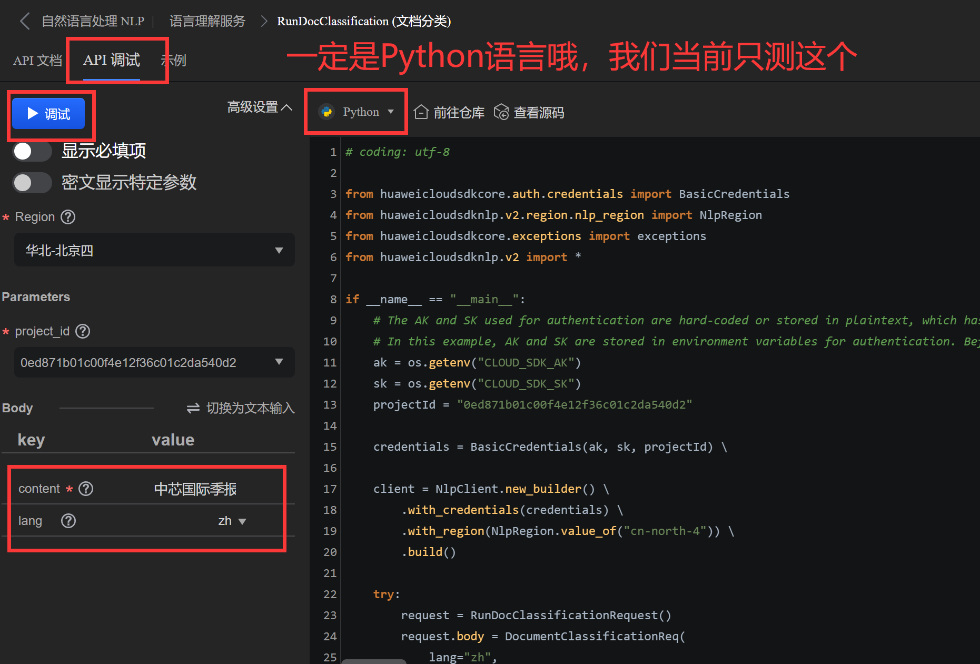Open the lang dropdown showing zh
Viewport: 980px width, 664px height.
pyautogui.click(x=232, y=521)
